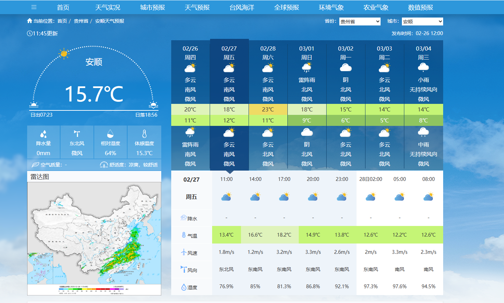Open the province dropdown showing 贵州省
Screen dimensions: 504x303
coord(360,22)
